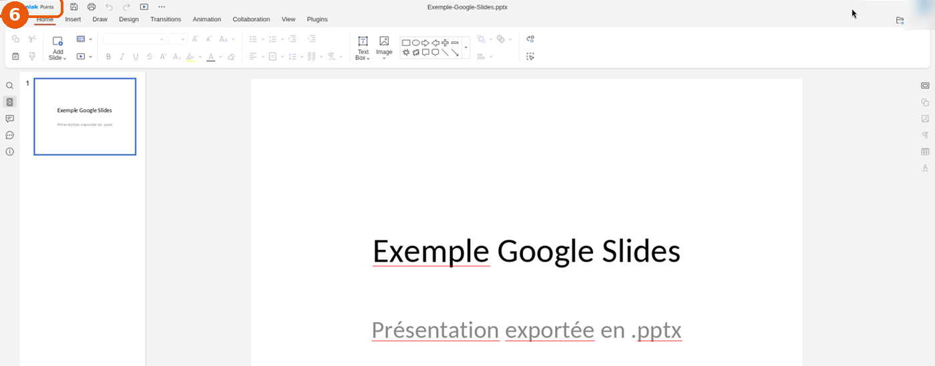Switch to the Plugins tab

[317, 19]
